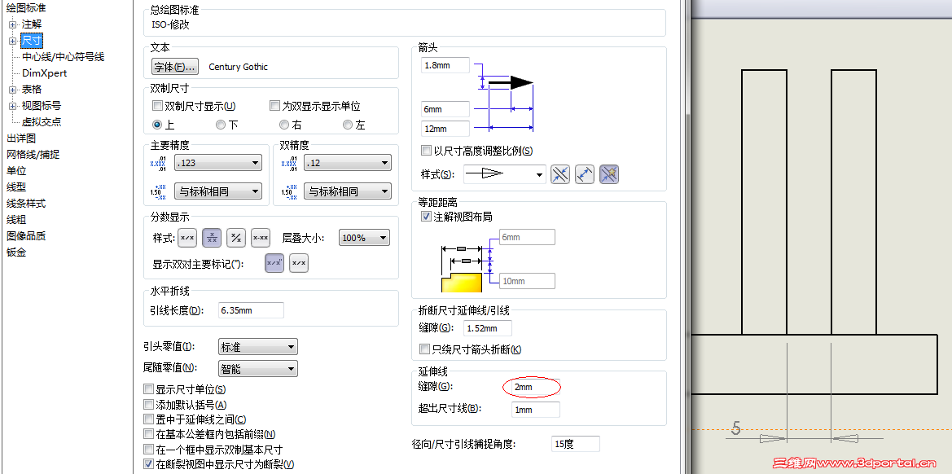Enable 为双显示显示单位 checkbox
The height and width of the screenshot is (474, 952).
274,106
